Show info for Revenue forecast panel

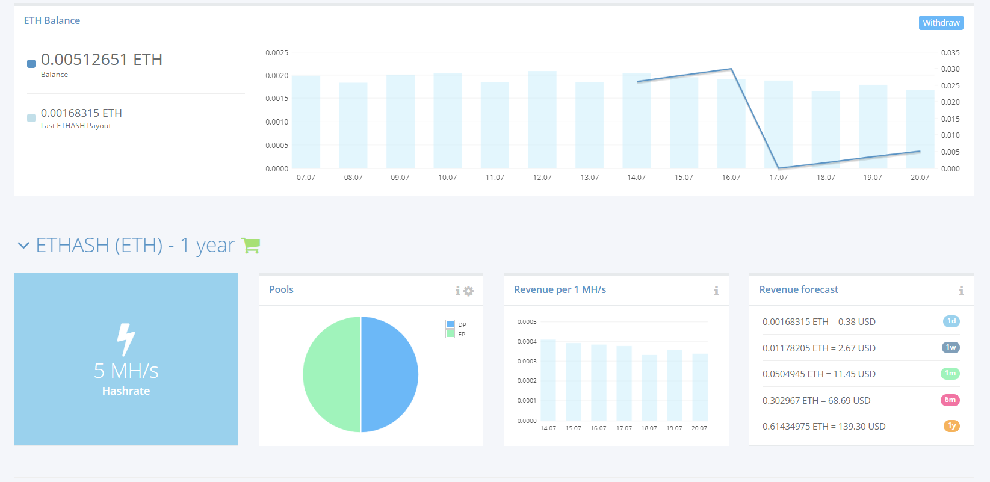pos(961,291)
